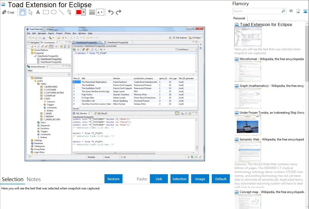Pick the ellipse shape tool
309x209 pixels.
pos(53,12)
